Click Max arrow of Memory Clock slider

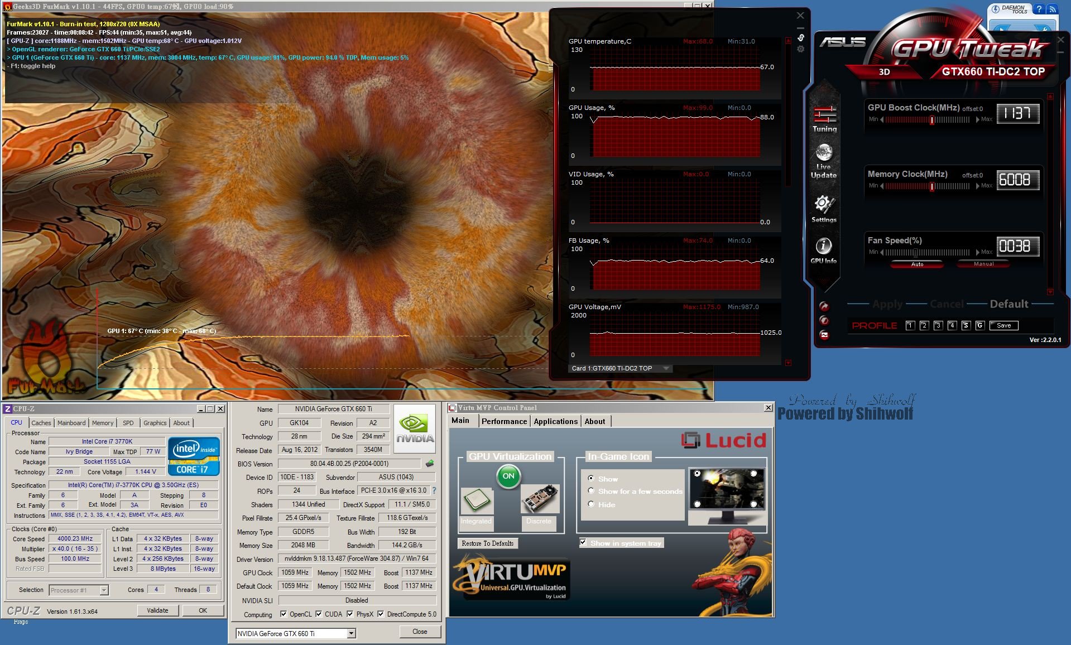(978, 186)
